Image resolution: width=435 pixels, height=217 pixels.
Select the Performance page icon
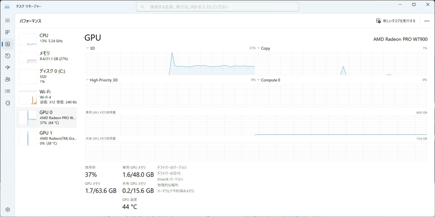pyautogui.click(x=8, y=44)
